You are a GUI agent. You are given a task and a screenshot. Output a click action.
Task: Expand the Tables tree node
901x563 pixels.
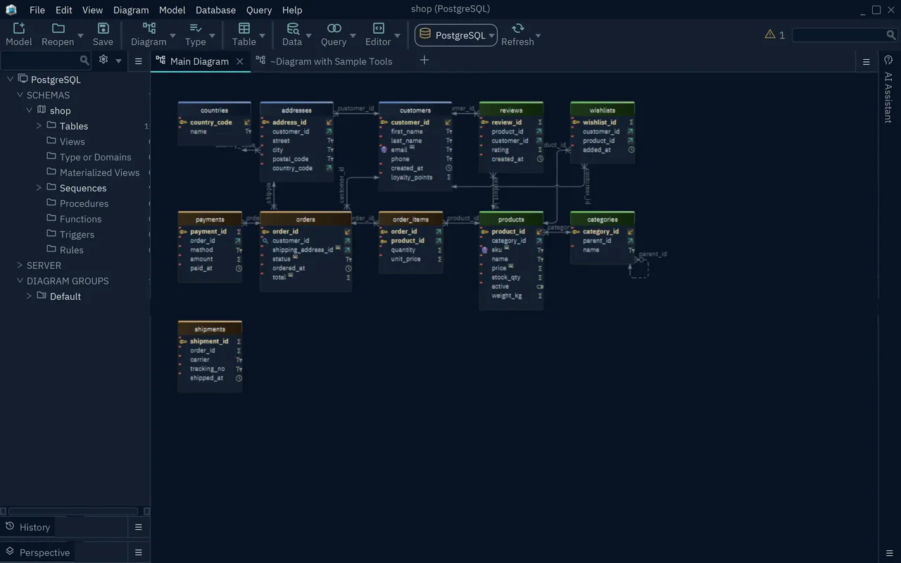click(39, 126)
